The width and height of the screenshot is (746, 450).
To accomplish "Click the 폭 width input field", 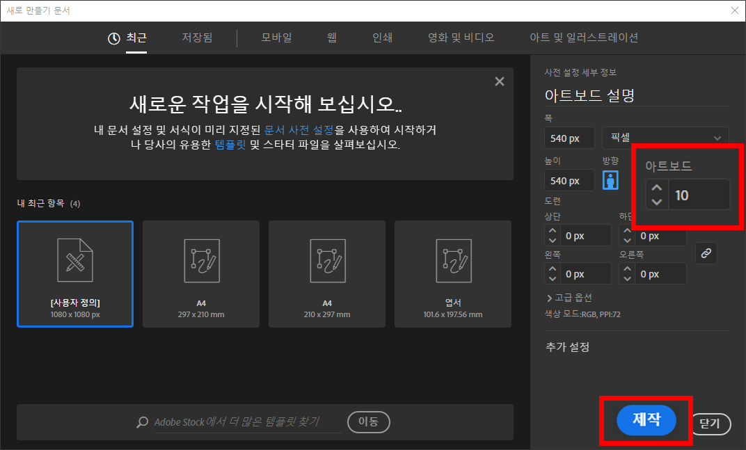I will pos(570,138).
